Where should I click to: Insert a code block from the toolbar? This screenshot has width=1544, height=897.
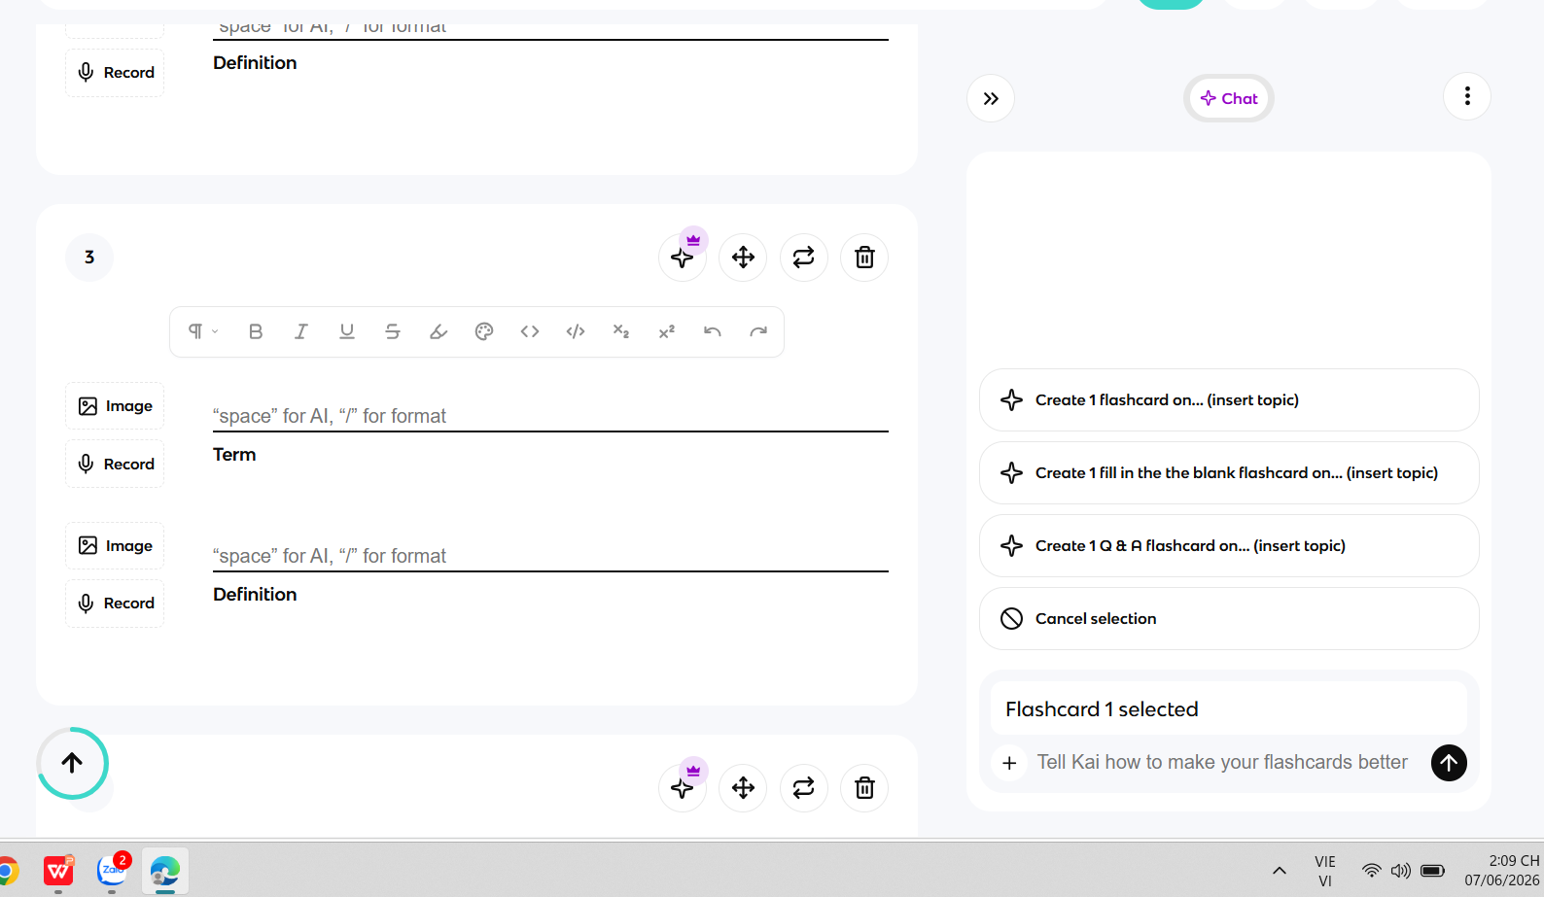576,331
